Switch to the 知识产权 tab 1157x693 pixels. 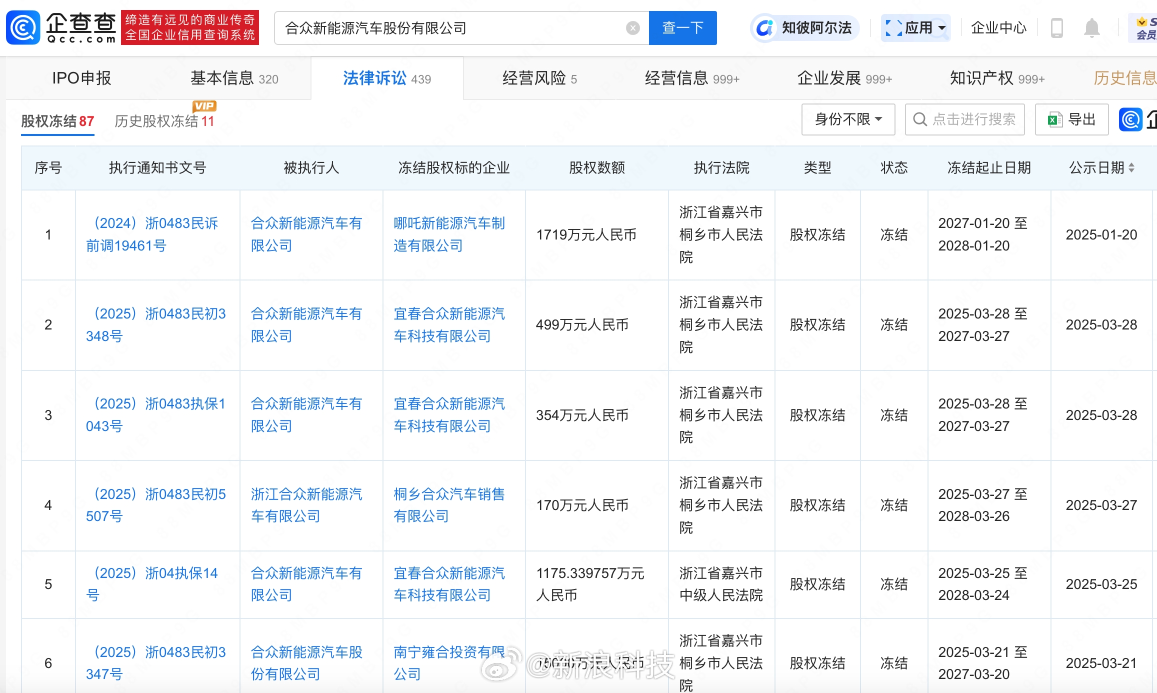click(996, 78)
